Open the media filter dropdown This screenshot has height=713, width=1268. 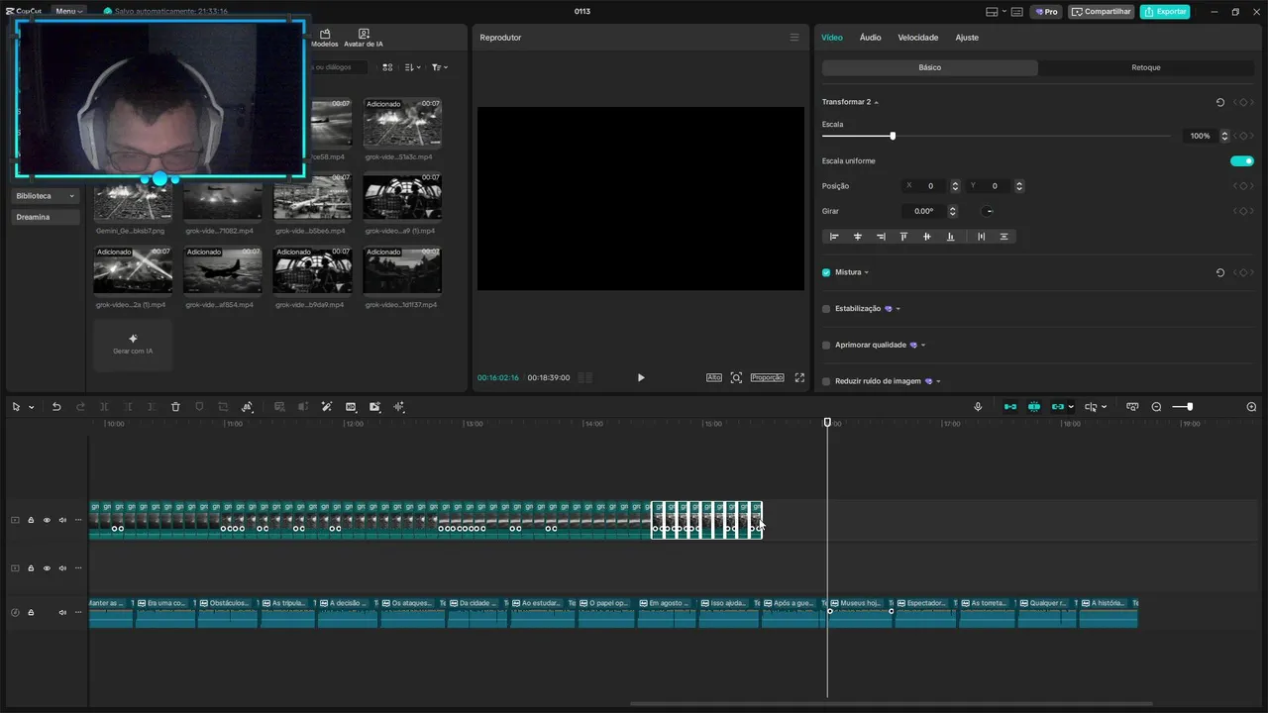point(440,67)
